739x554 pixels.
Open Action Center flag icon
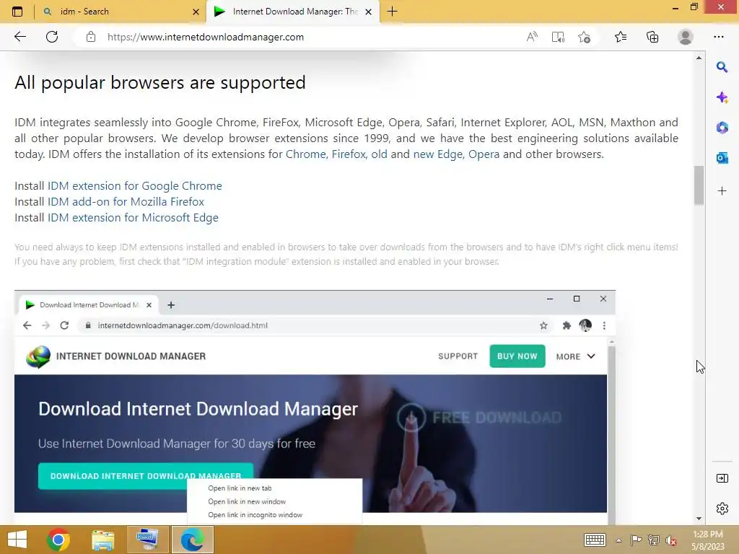pyautogui.click(x=636, y=540)
